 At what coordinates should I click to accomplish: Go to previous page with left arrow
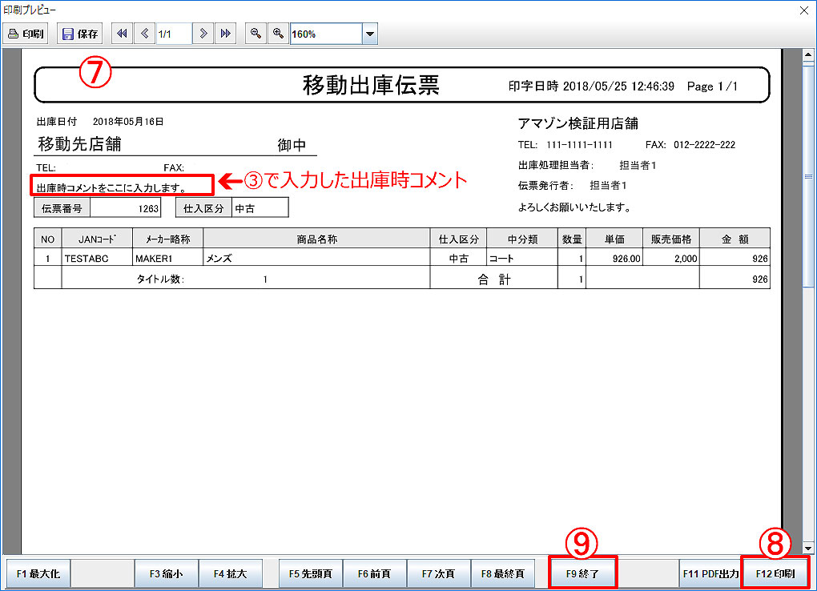pyautogui.click(x=144, y=34)
